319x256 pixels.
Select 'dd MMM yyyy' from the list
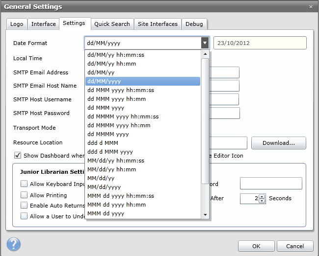106,108
